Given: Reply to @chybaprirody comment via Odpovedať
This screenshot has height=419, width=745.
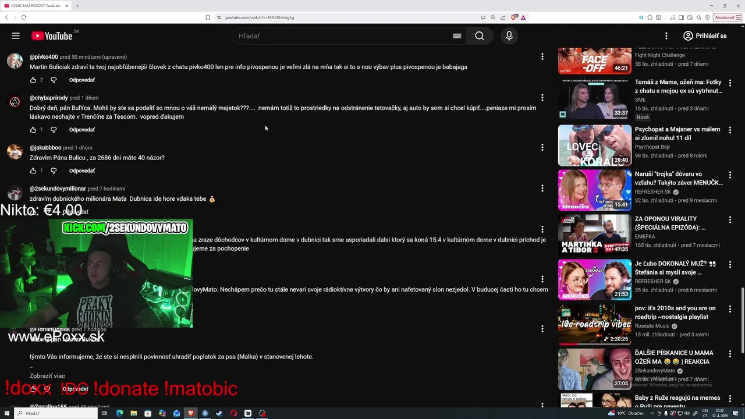Looking at the screenshot, I should (82, 130).
